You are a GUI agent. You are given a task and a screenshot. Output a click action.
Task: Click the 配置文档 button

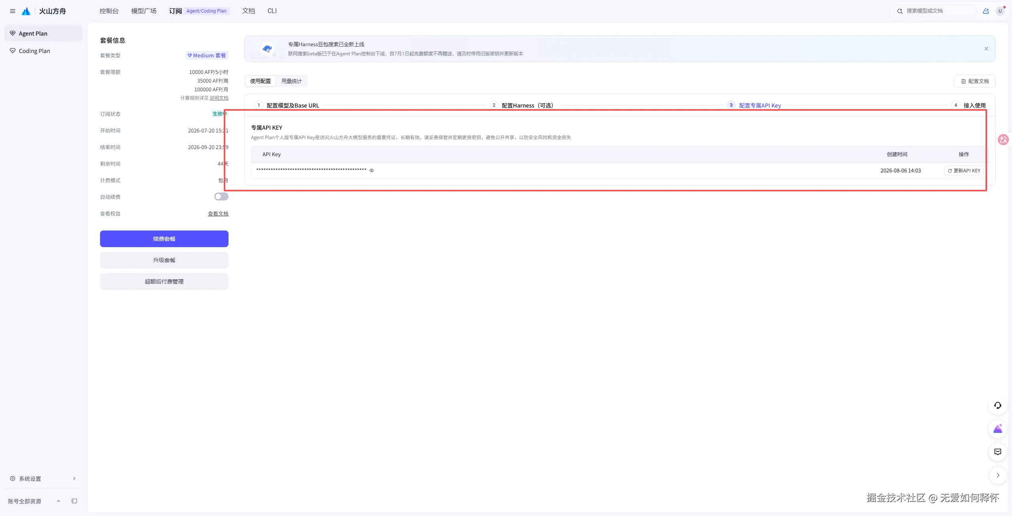point(975,81)
